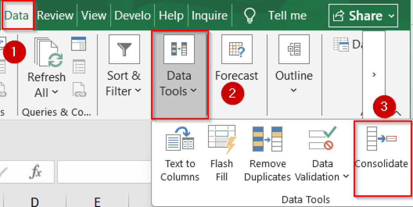This screenshot has height=207, width=413.
Task: Collapse the ribbon with the chevron
Action: point(397,113)
